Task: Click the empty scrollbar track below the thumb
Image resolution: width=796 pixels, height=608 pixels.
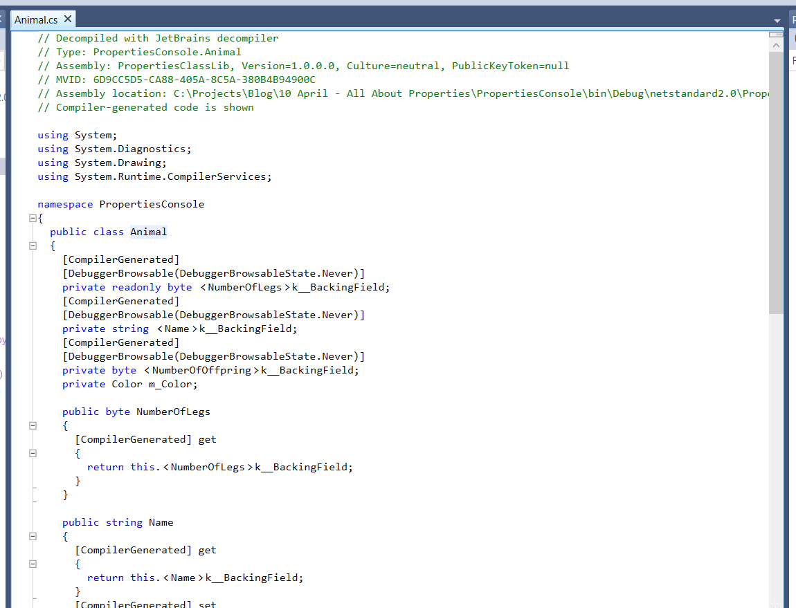Action: (x=776, y=450)
